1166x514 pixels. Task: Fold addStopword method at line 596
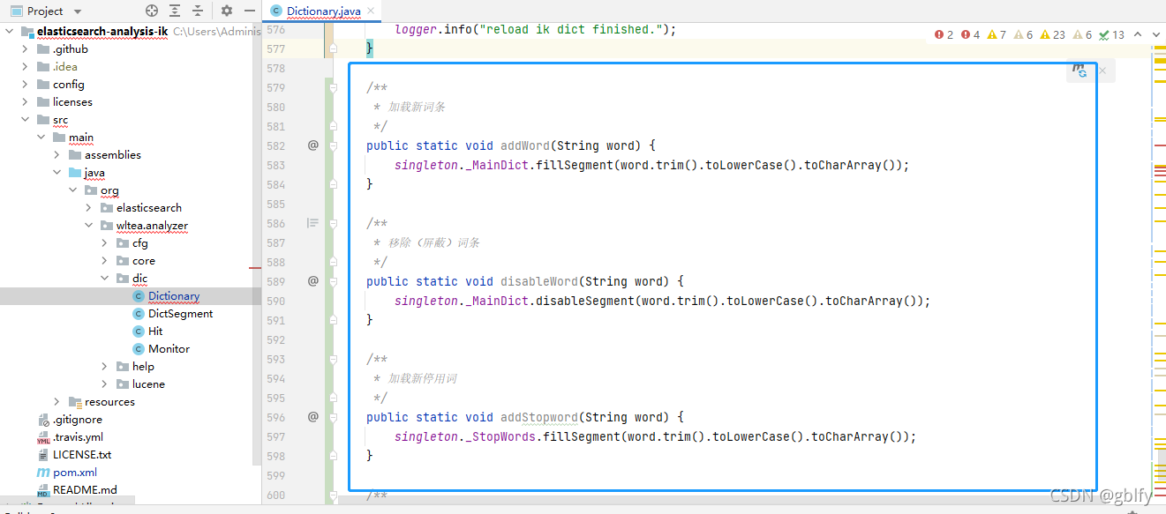(333, 417)
